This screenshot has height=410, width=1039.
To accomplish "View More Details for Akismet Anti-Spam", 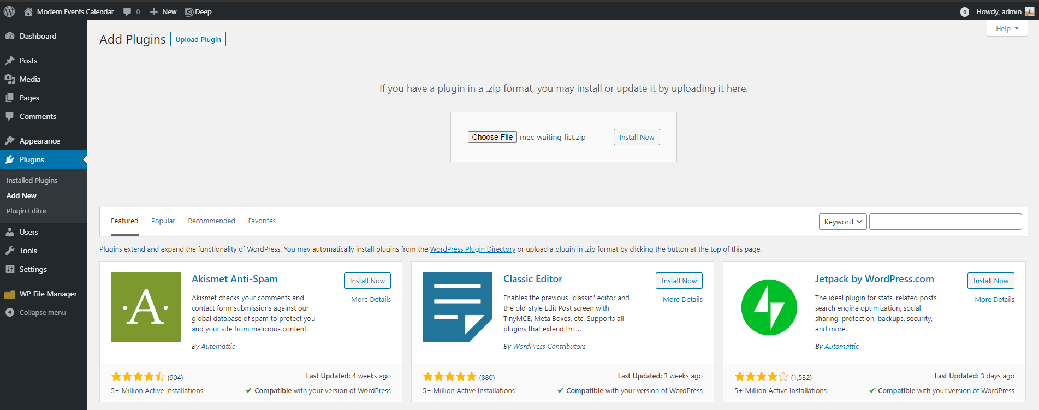I will 371,299.
